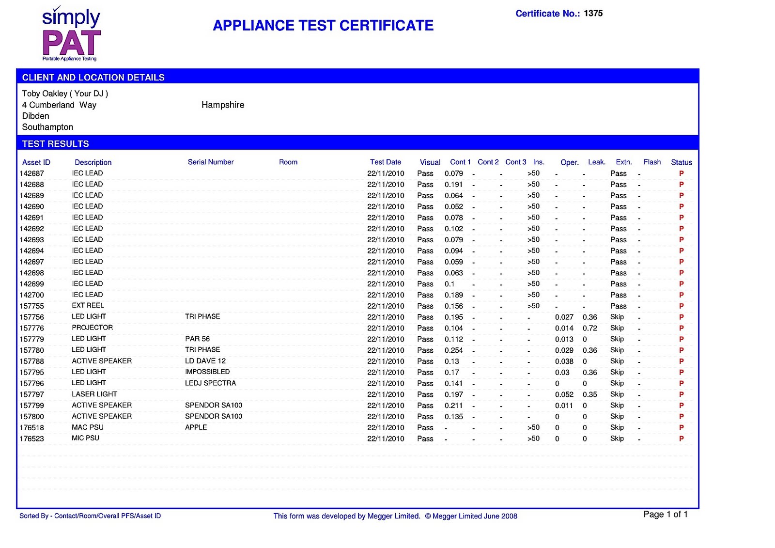Click the Leak. column header

[597, 162]
